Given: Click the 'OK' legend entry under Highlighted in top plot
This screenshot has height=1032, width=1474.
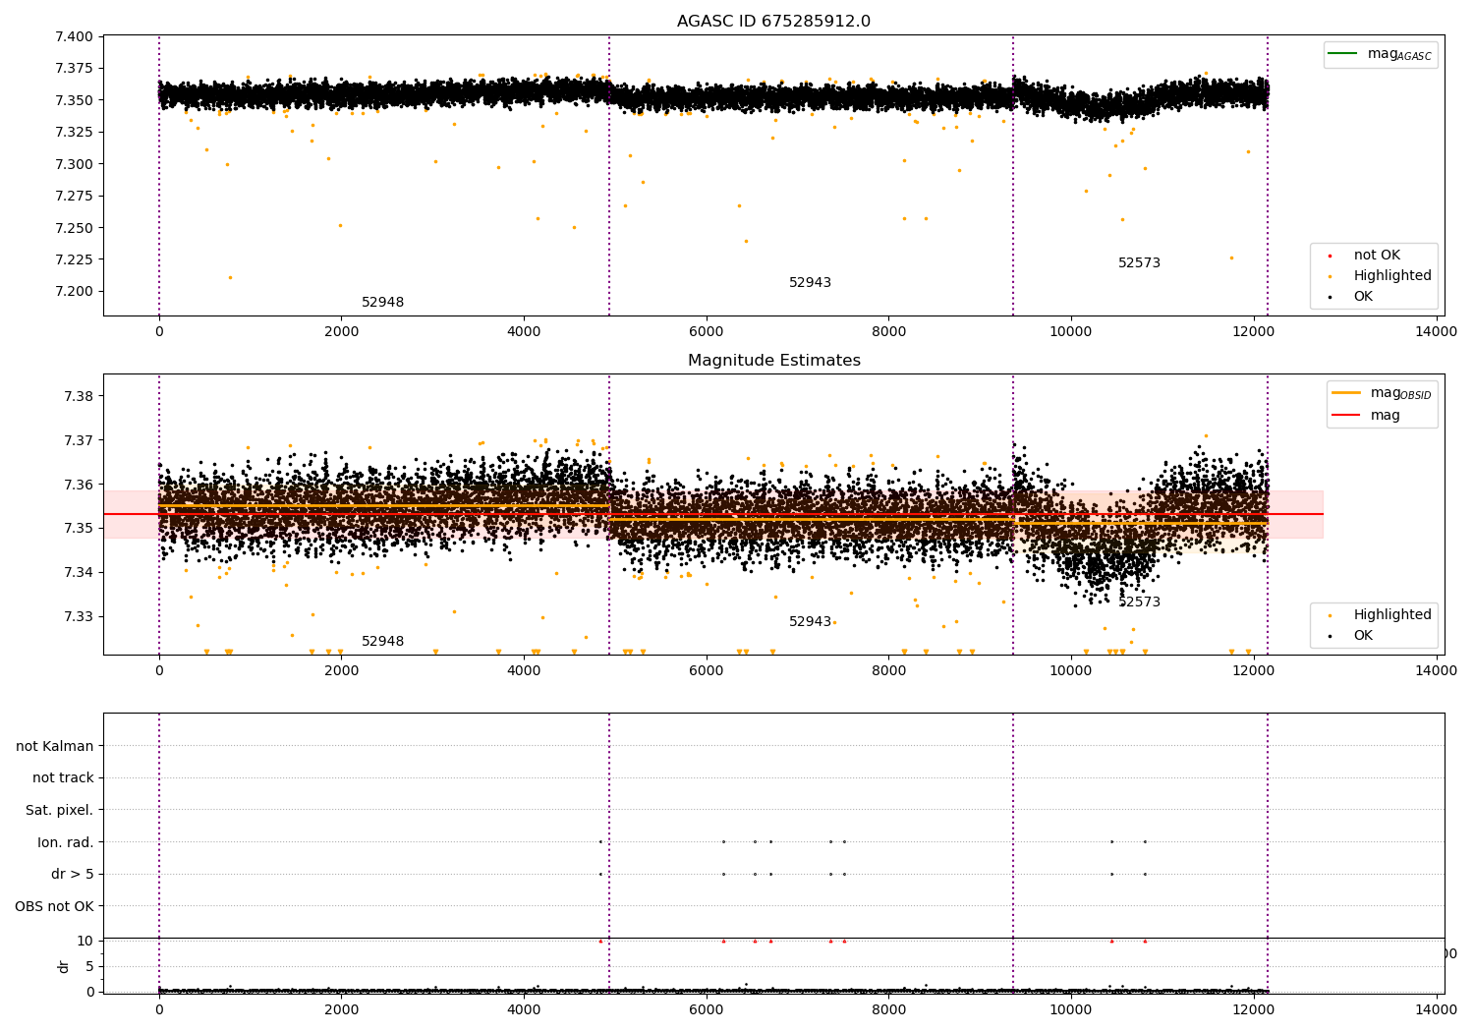Looking at the screenshot, I should 1350,297.
